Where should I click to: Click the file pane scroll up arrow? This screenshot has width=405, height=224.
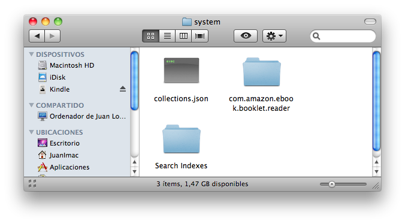[376, 162]
